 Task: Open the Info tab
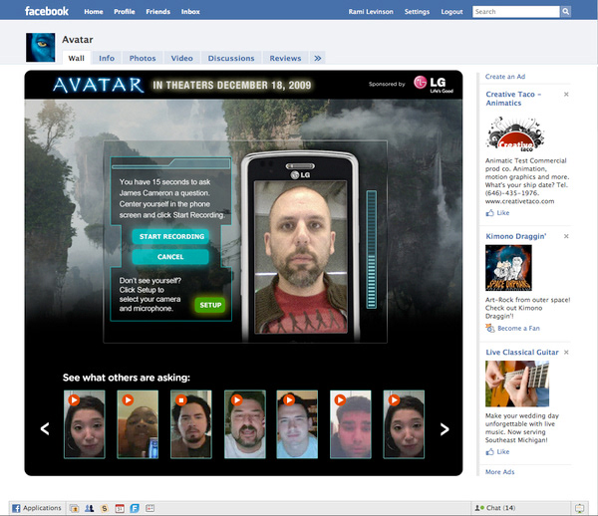[107, 58]
